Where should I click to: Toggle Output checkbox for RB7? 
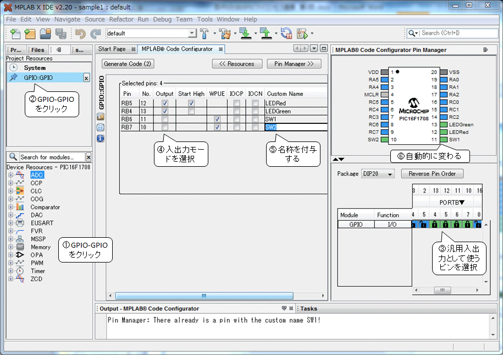(165, 127)
